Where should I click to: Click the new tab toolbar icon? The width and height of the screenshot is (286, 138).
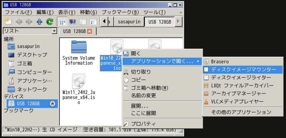tap(8, 22)
